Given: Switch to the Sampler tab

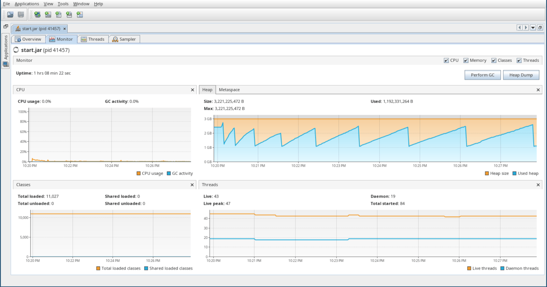Looking at the screenshot, I should point(124,39).
